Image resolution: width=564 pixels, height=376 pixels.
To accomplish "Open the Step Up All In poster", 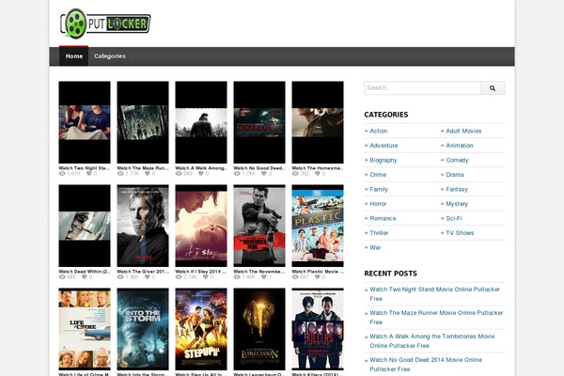I will pyautogui.click(x=201, y=329).
